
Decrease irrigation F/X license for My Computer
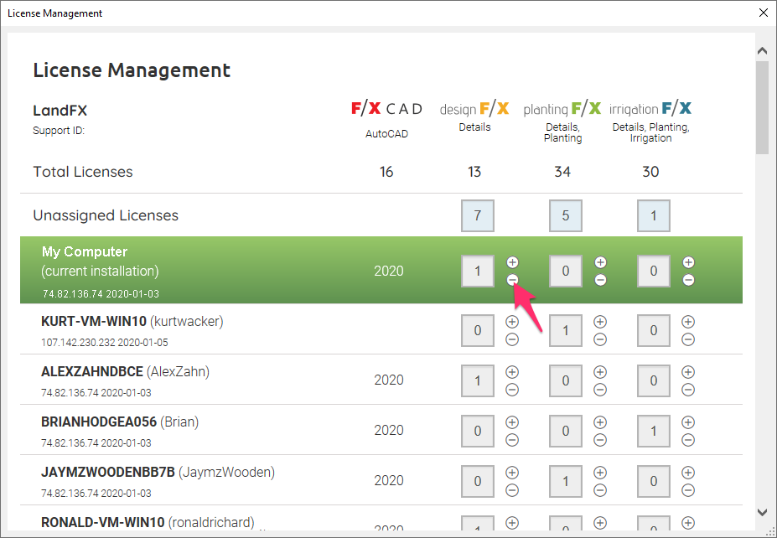688,280
